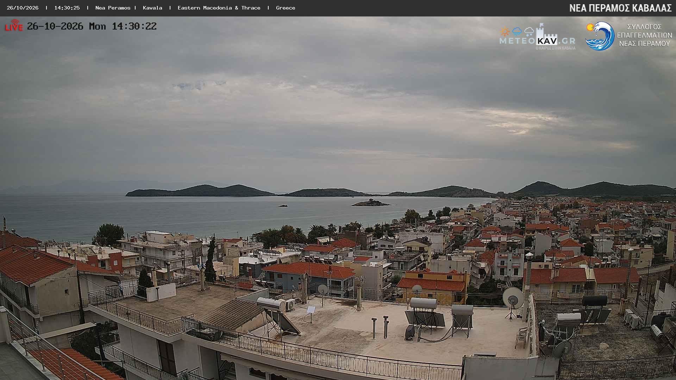Click the rain cloud icon in MeteoKav logo
This screenshot has height=380, width=676.
517,32
